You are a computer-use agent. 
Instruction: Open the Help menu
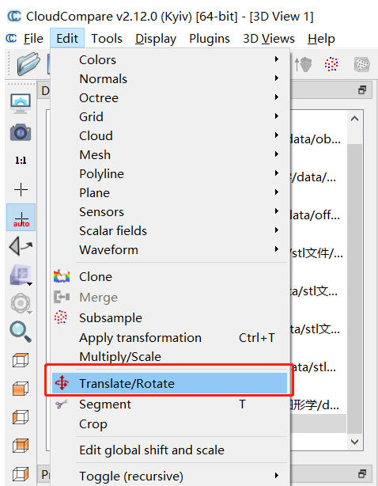(321, 39)
